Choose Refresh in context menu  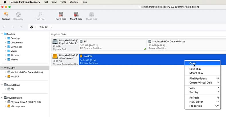202,98
